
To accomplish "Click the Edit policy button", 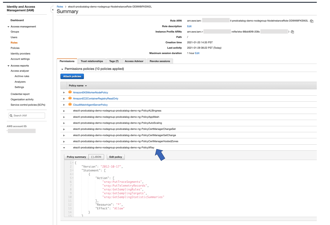I will [x=116, y=157].
